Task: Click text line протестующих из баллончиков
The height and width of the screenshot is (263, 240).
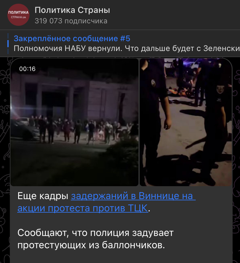Action: (91, 245)
